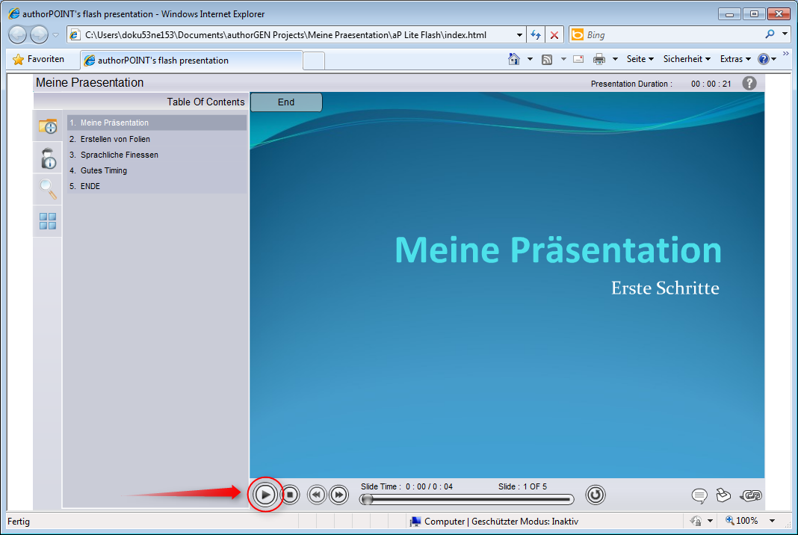Open the hyperlinks icon at bottom right
This screenshot has width=798, height=535.
(751, 495)
